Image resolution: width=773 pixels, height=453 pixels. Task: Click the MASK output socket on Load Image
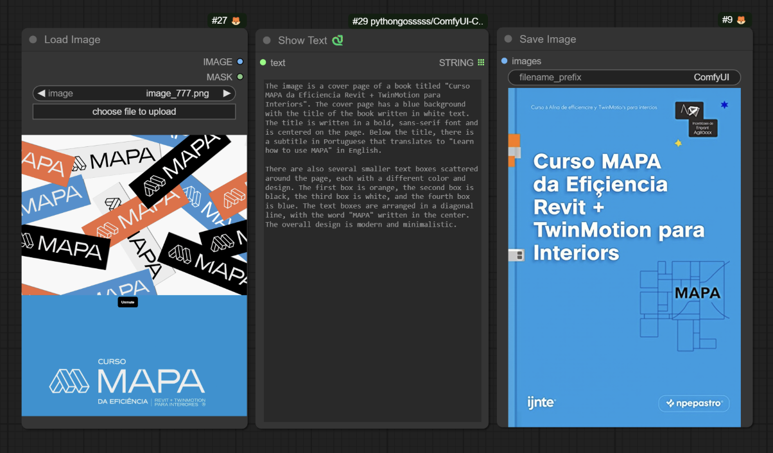(240, 77)
